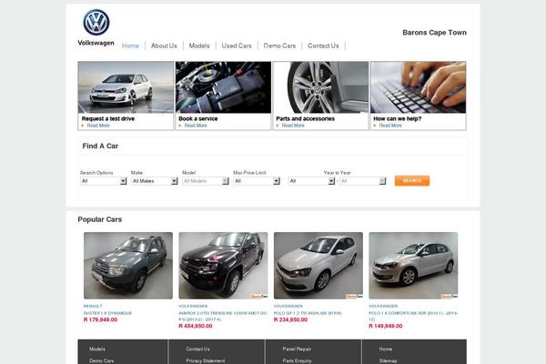Click the Models footer link
The image size is (546, 364).
click(x=97, y=349)
